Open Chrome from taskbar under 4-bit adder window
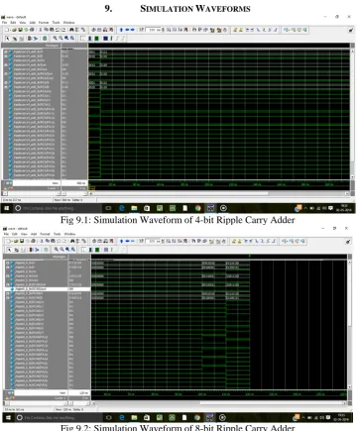The width and height of the screenshot is (358, 431). [197, 208]
